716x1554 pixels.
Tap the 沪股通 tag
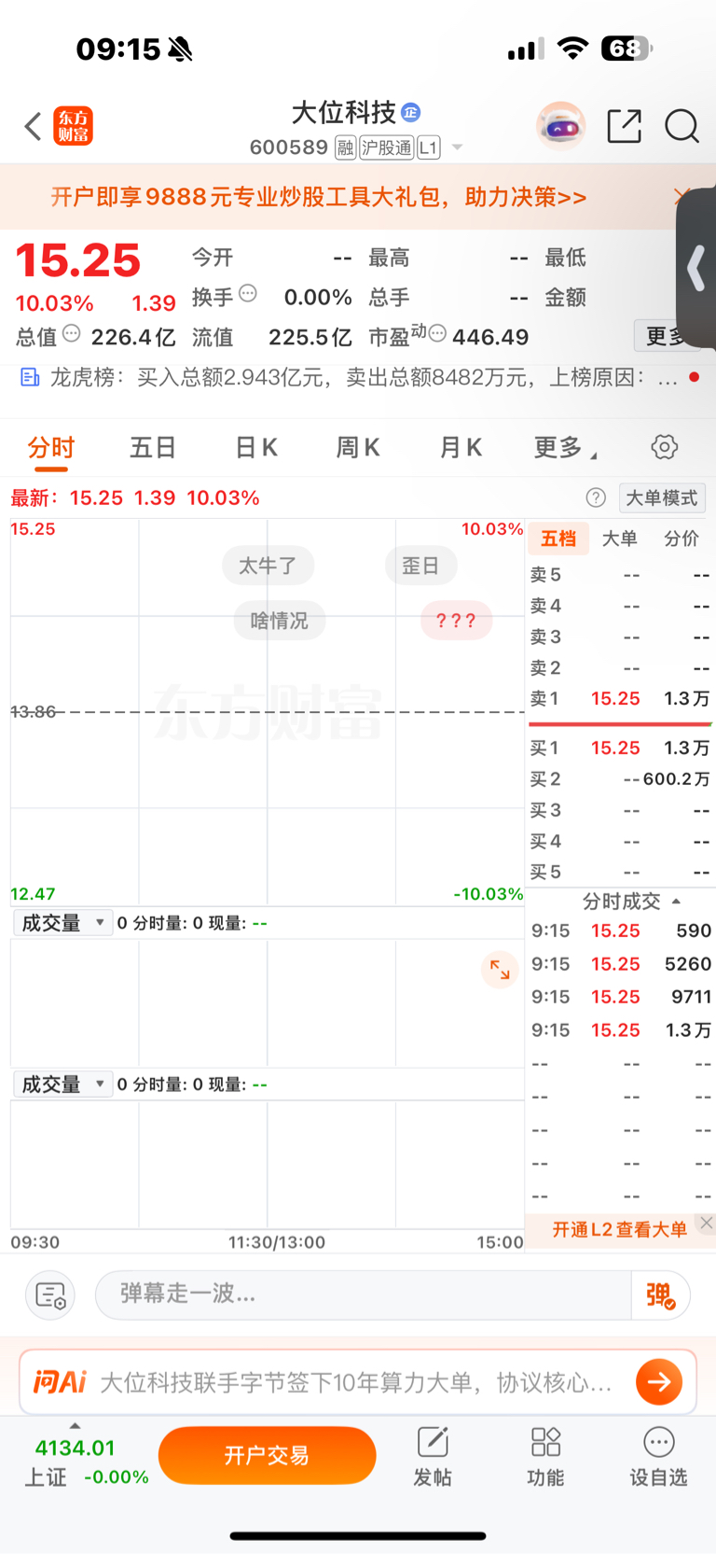387,147
